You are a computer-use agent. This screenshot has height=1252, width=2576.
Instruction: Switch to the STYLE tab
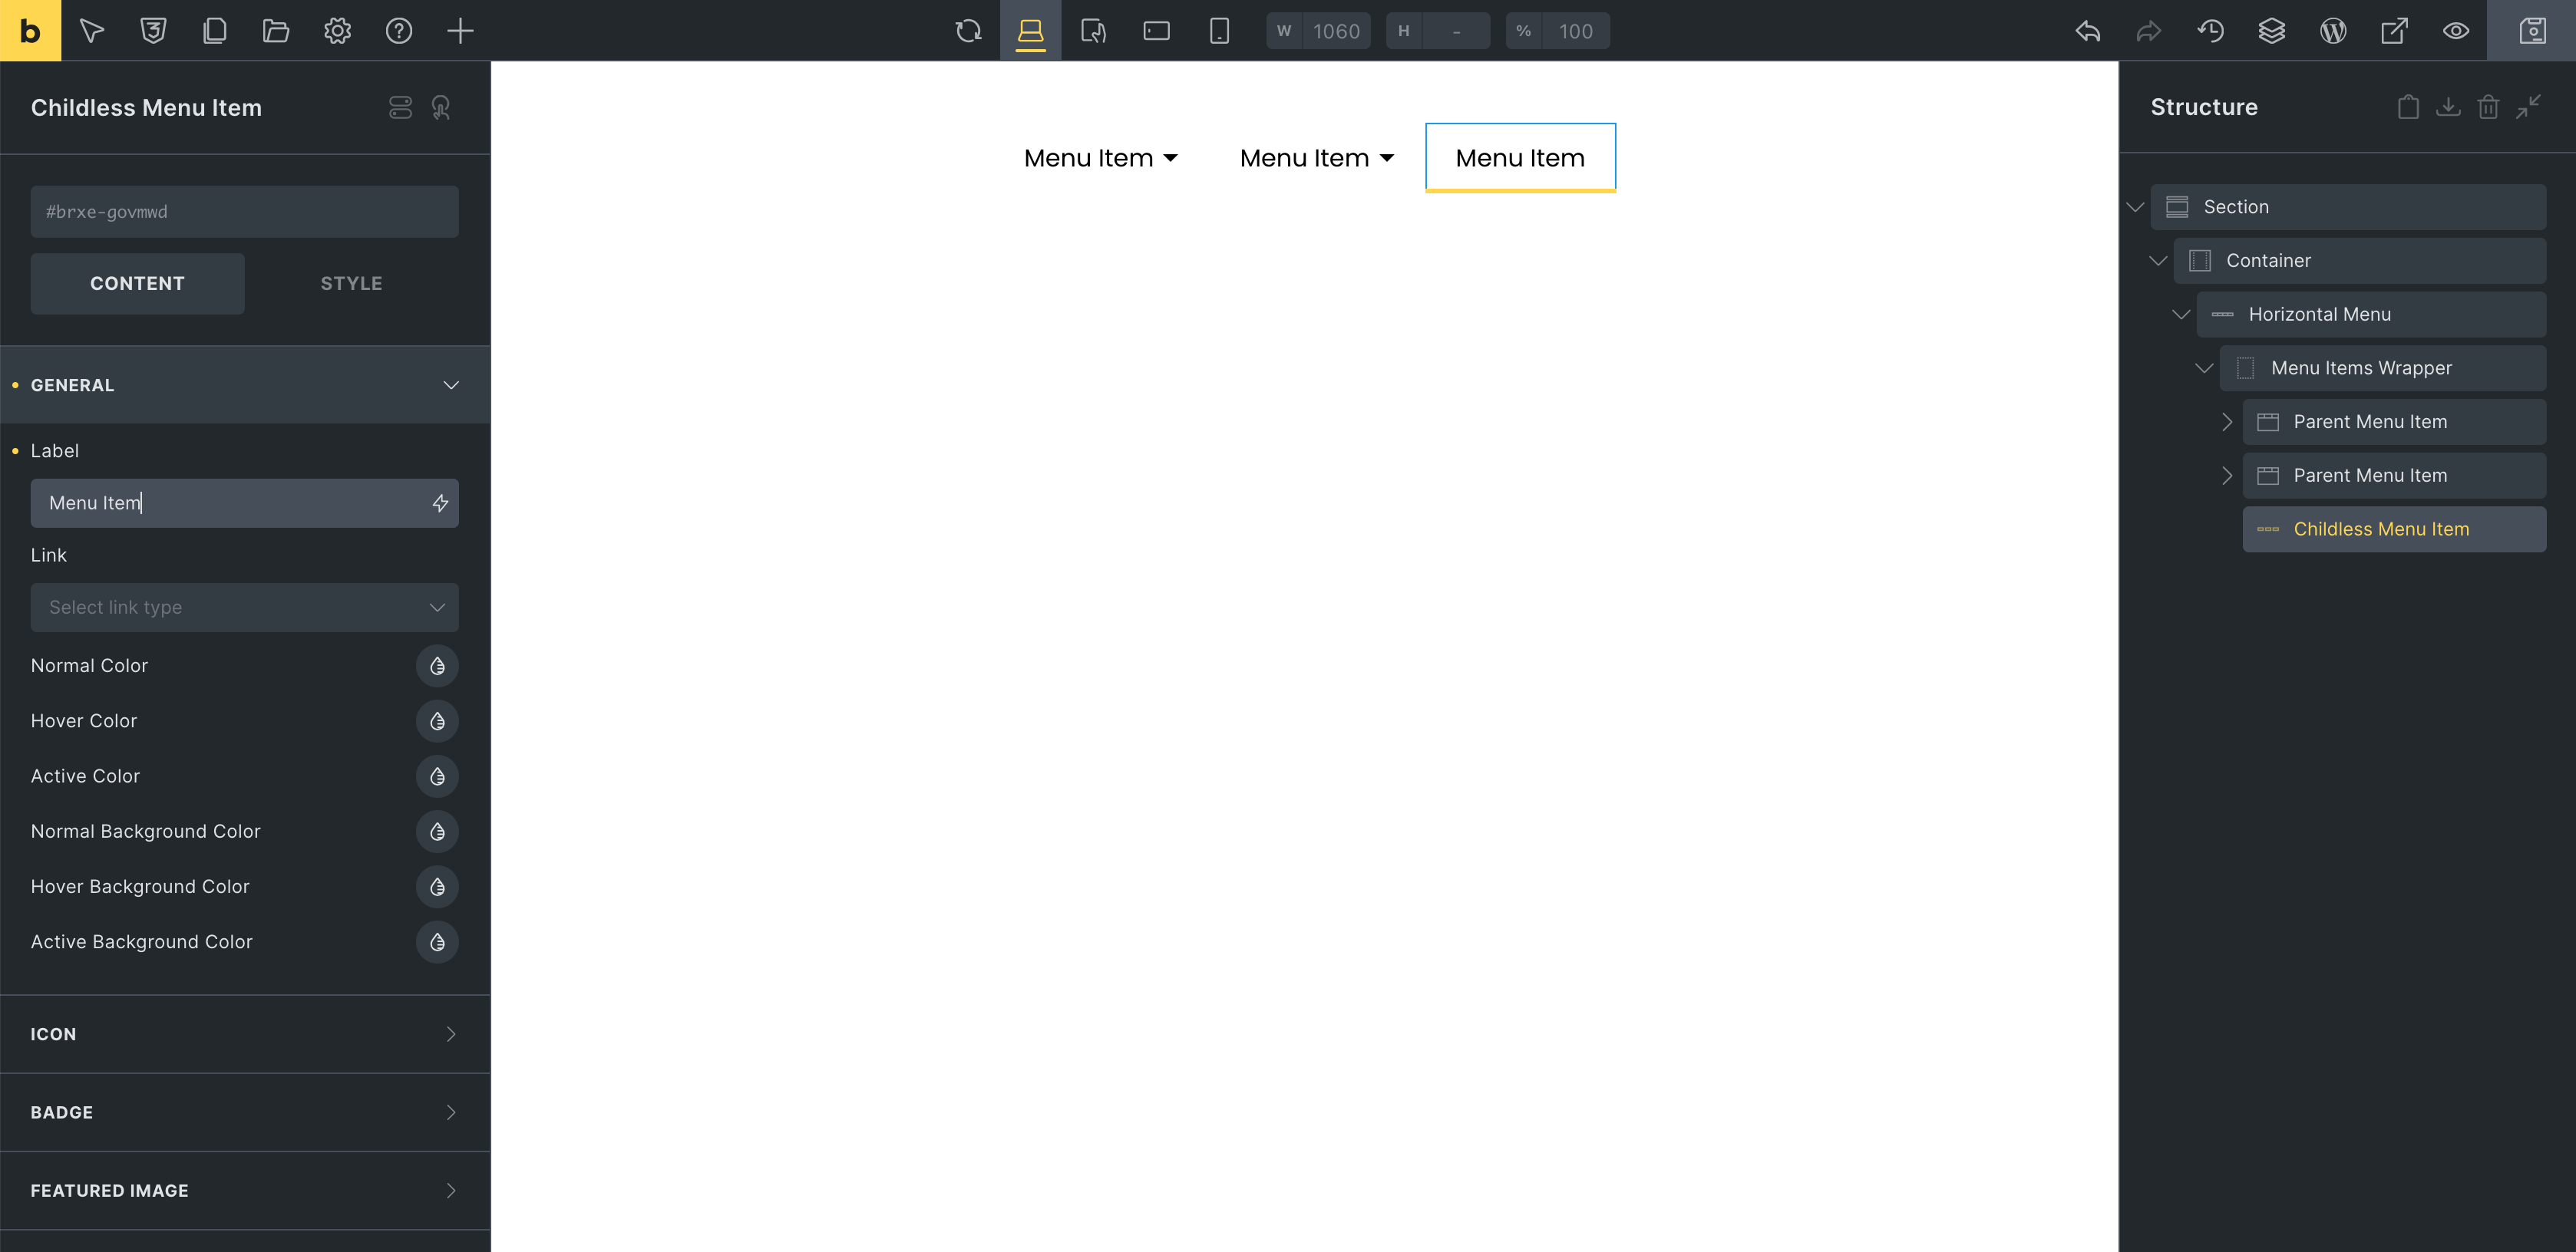point(352,282)
